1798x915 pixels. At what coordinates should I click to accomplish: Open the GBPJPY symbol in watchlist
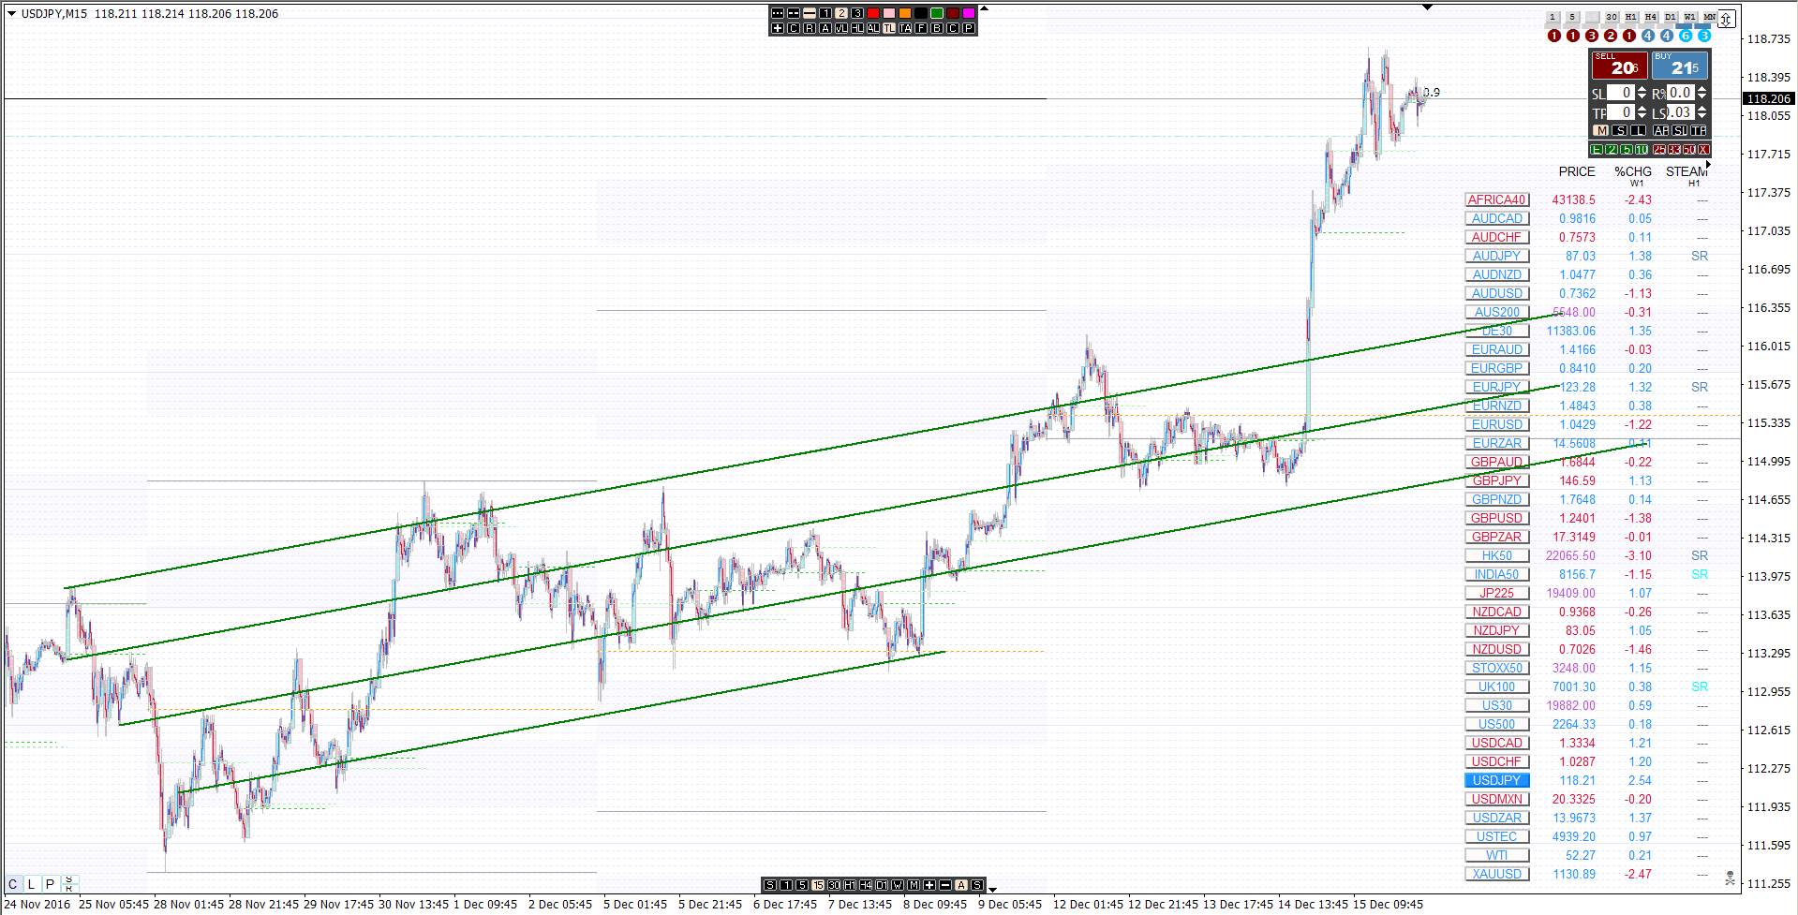[1496, 480]
